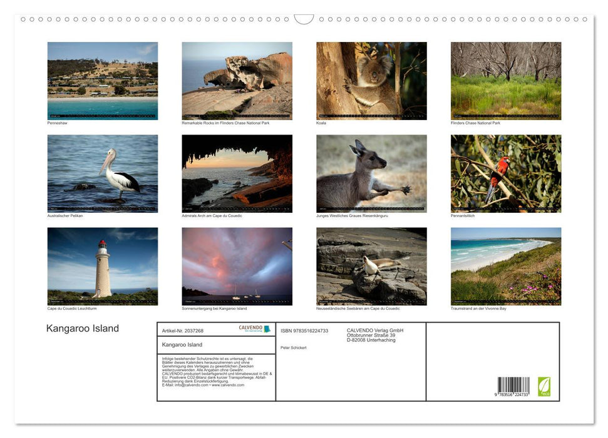
Task: Select the Admirals Arch photo
Action: click(237, 173)
